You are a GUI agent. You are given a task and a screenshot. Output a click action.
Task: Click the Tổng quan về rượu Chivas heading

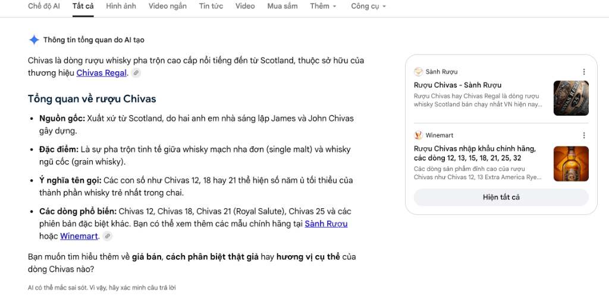pyautogui.click(x=92, y=98)
